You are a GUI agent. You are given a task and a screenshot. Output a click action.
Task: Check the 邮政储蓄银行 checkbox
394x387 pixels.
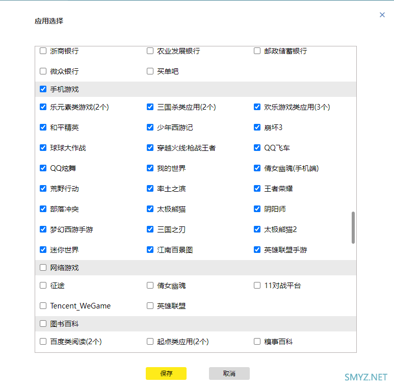pos(257,51)
